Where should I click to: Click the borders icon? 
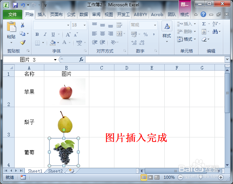point(37,43)
